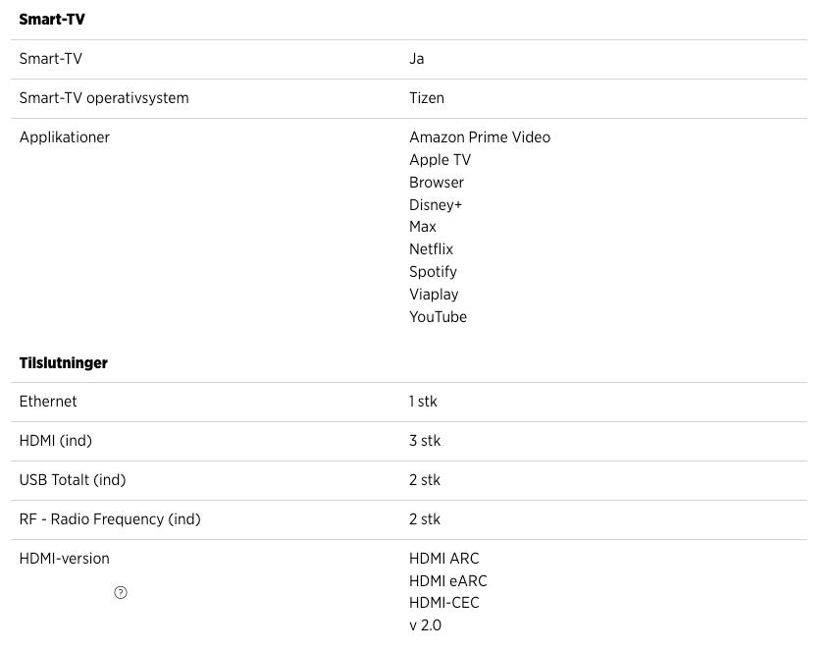Click the Max application entry
Viewport: 831px width, 651px height.
pyautogui.click(x=423, y=227)
